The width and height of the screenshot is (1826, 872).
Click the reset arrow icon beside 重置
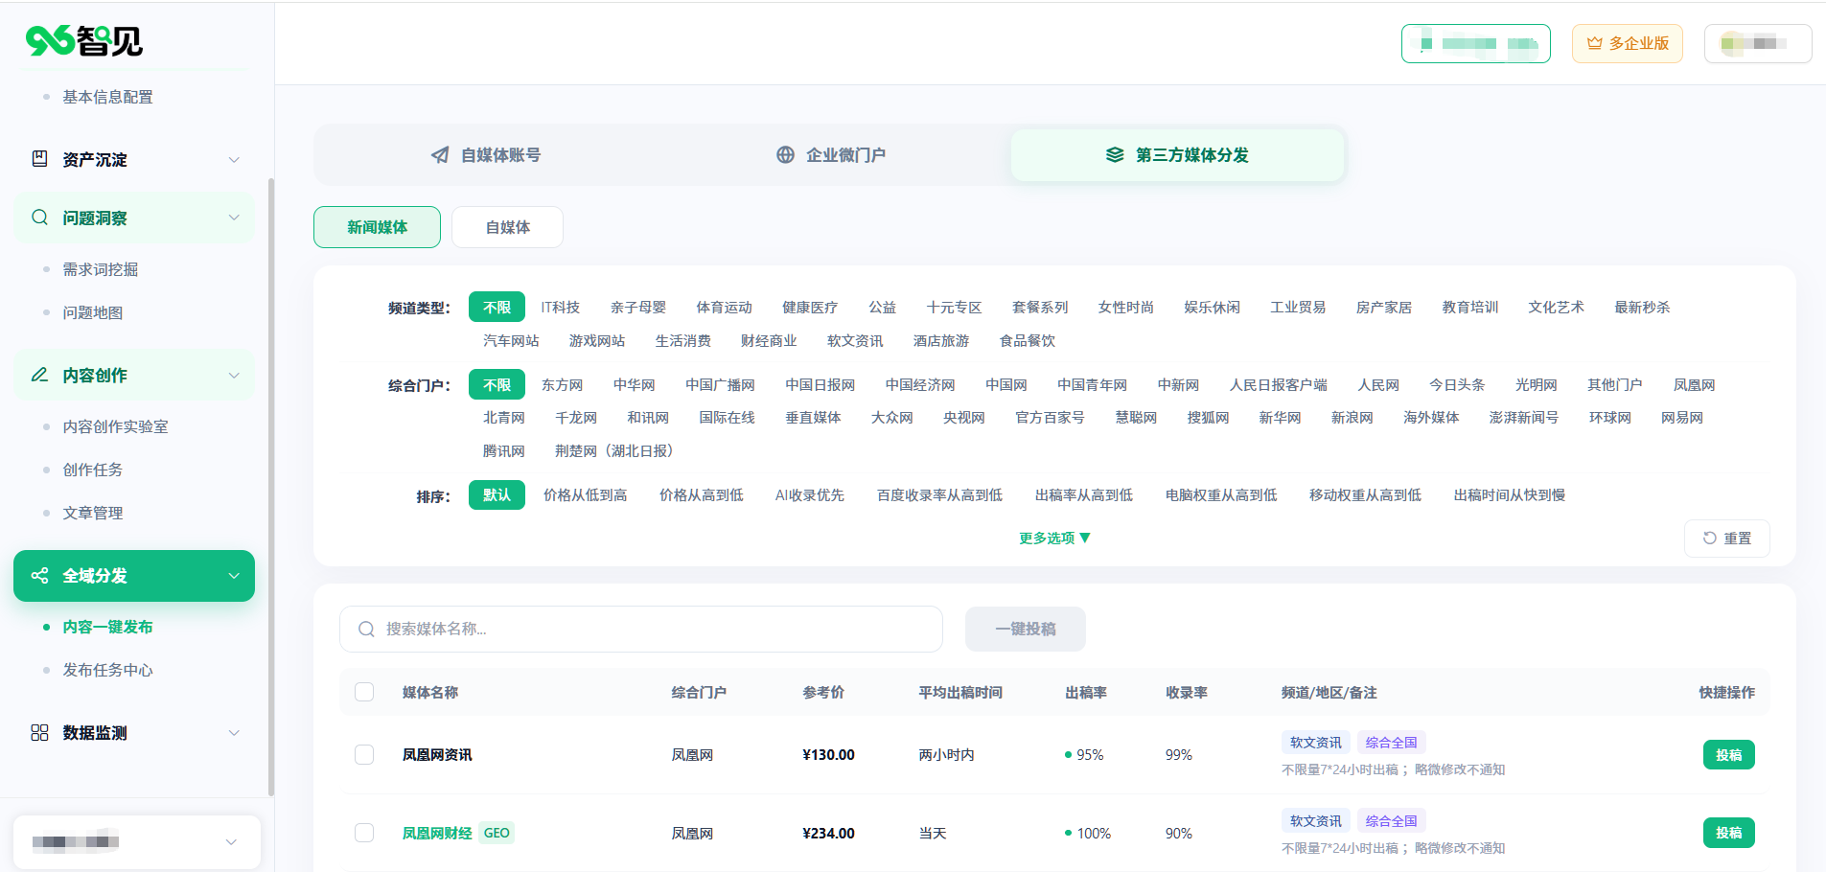(x=1709, y=539)
